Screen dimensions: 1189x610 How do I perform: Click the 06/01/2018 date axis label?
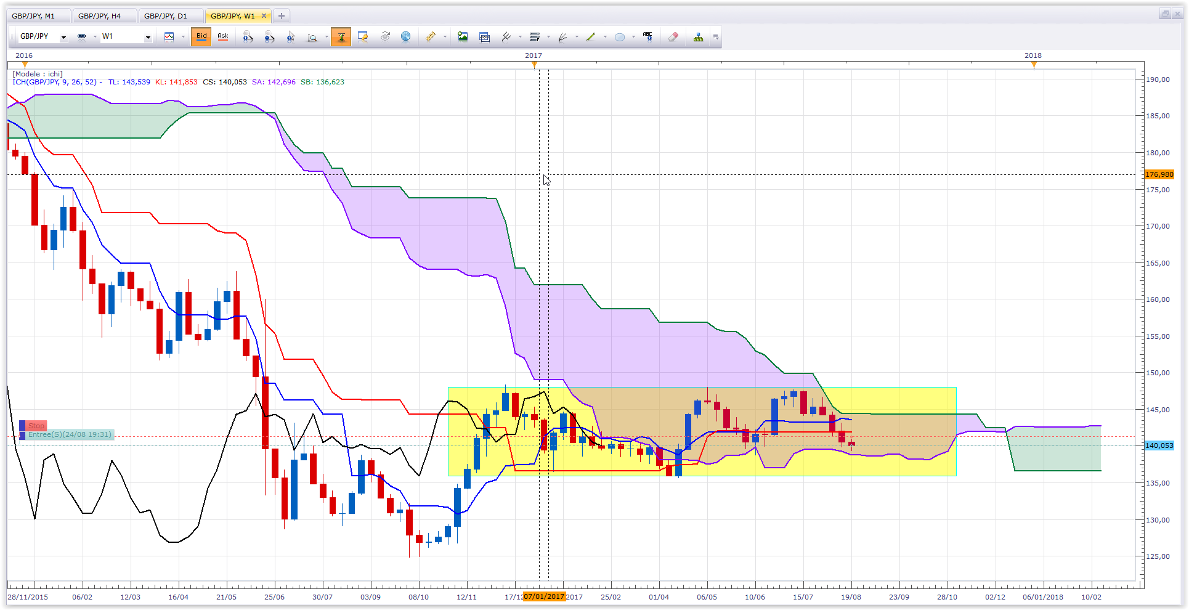(x=1043, y=597)
